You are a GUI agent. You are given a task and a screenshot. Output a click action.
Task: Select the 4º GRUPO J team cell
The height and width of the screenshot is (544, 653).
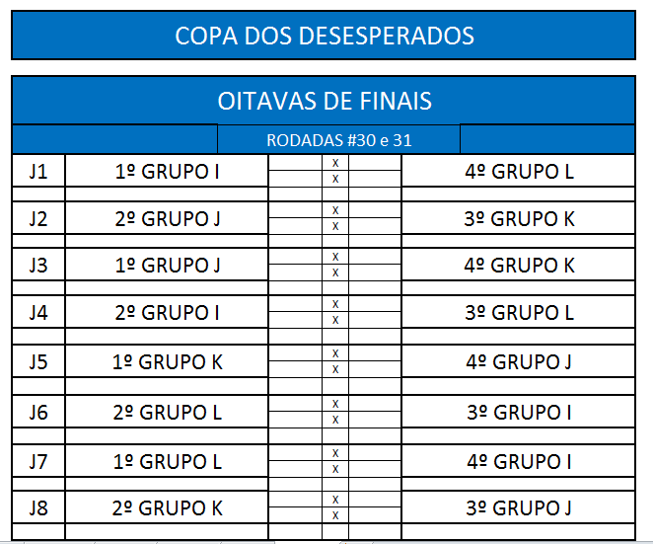coord(518,361)
